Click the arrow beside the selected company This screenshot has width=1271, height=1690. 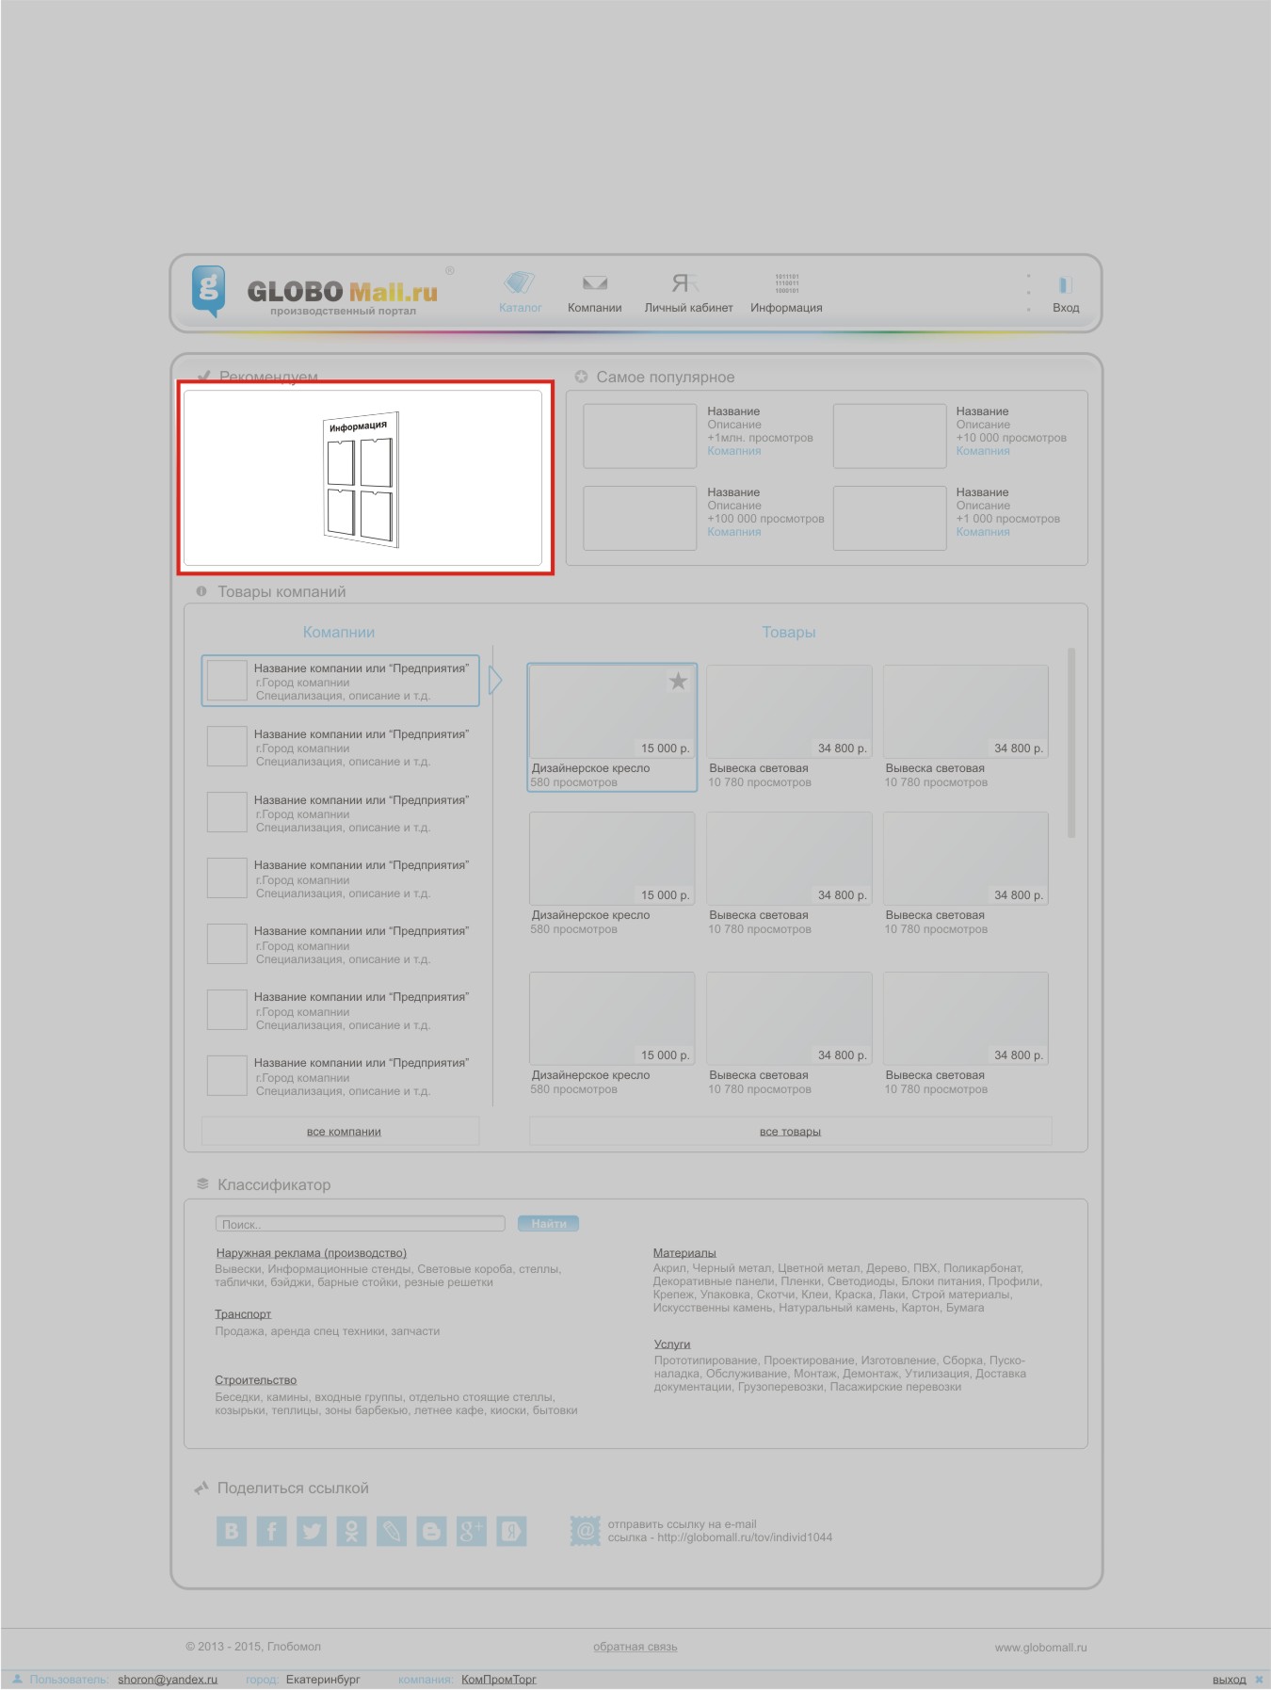click(x=495, y=680)
